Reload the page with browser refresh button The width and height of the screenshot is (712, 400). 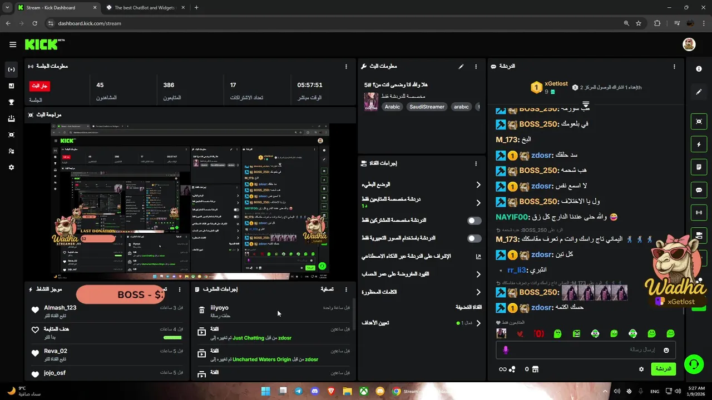tap(35, 23)
